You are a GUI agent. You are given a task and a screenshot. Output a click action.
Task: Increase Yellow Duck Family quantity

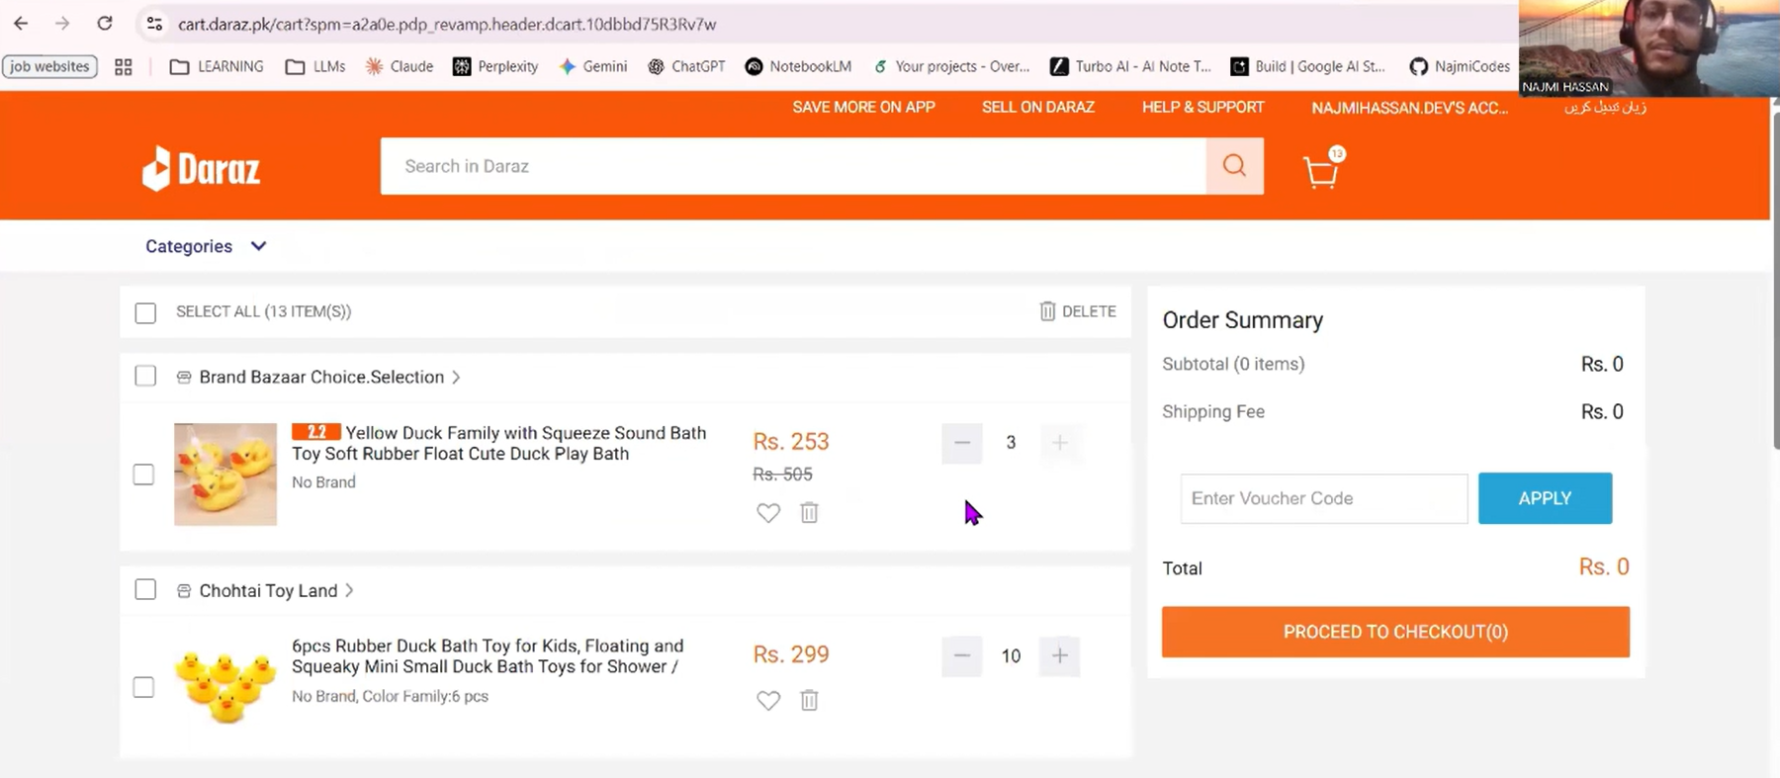pos(1059,443)
